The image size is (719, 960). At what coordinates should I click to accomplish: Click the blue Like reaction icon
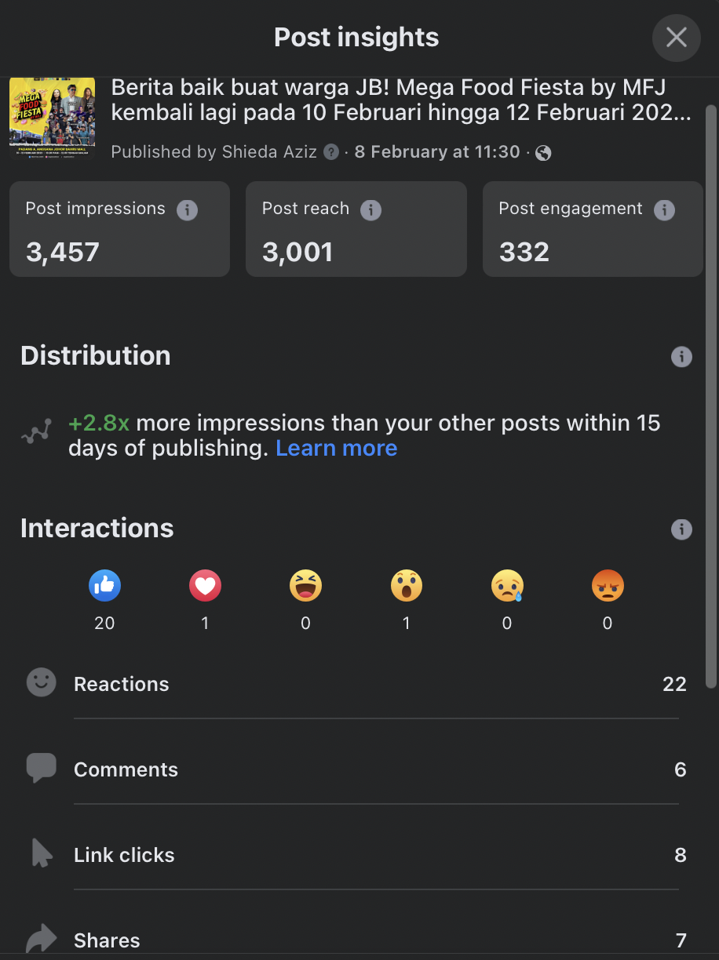point(104,585)
